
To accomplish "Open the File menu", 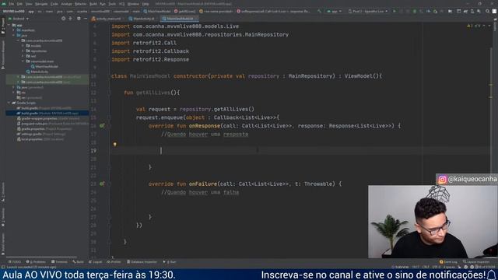I will pyautogui.click(x=12, y=4).
